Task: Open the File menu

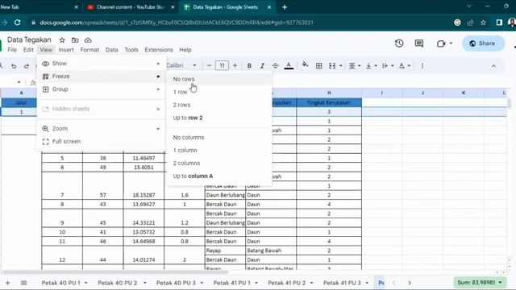Action: pyautogui.click(x=12, y=50)
